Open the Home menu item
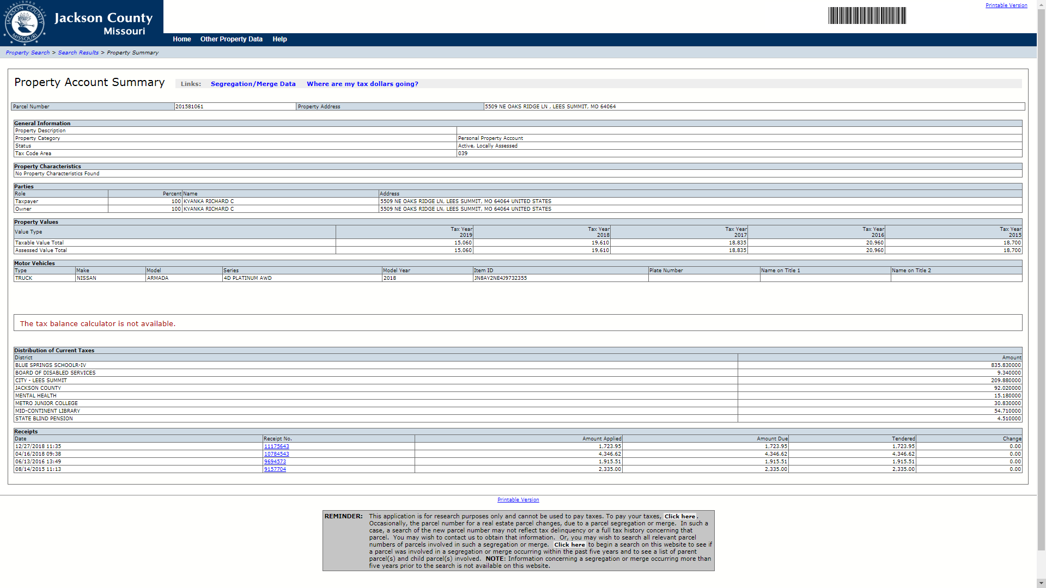This screenshot has width=1046, height=588. pos(182,39)
